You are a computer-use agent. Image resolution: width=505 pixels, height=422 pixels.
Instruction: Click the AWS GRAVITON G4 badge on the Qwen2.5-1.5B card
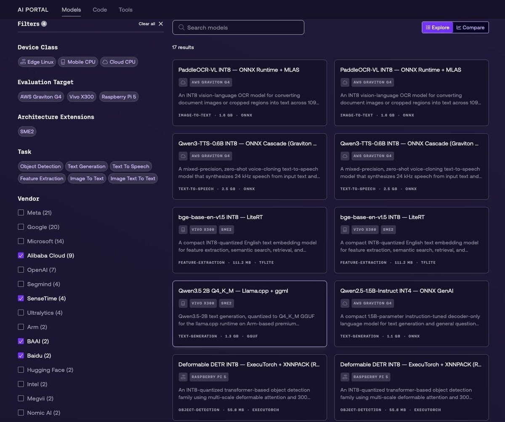tap(372, 303)
